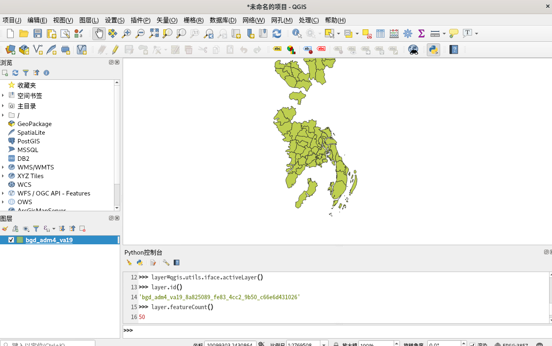Expand the 主目录 tree node
The width and height of the screenshot is (552, 346).
click(3, 106)
